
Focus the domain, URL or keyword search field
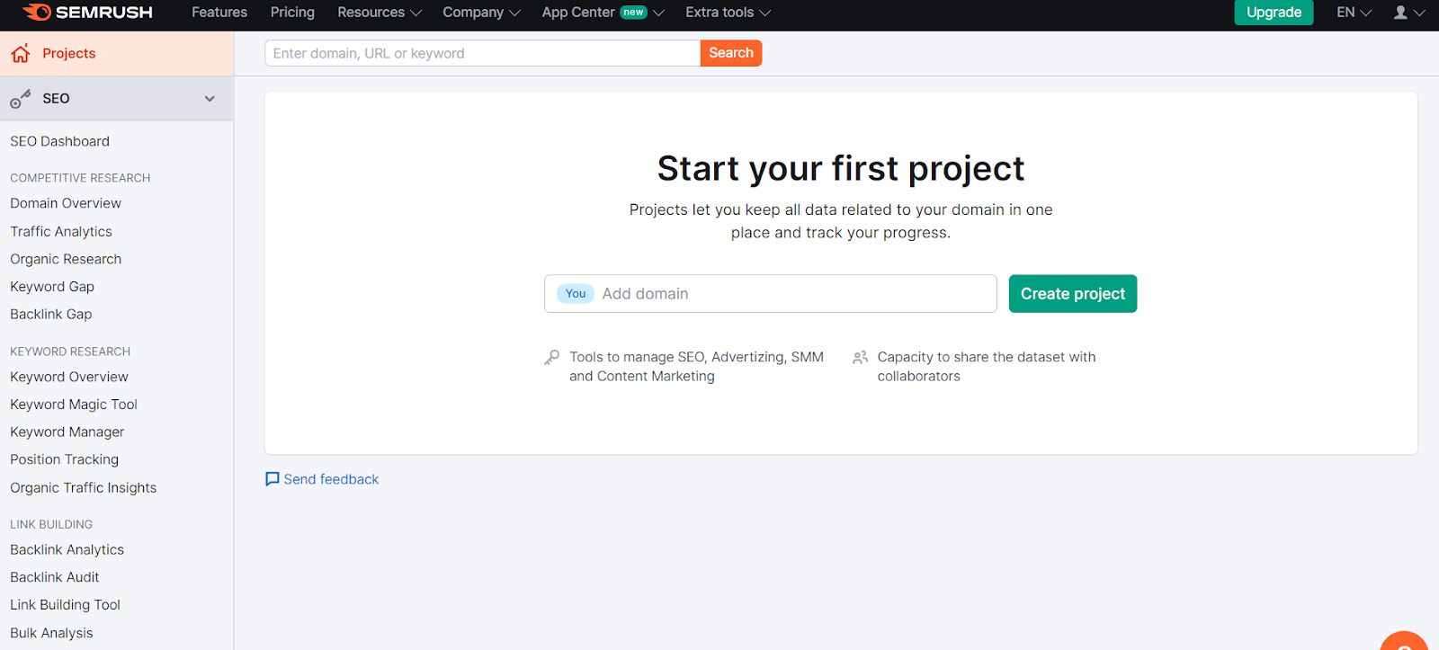point(483,53)
